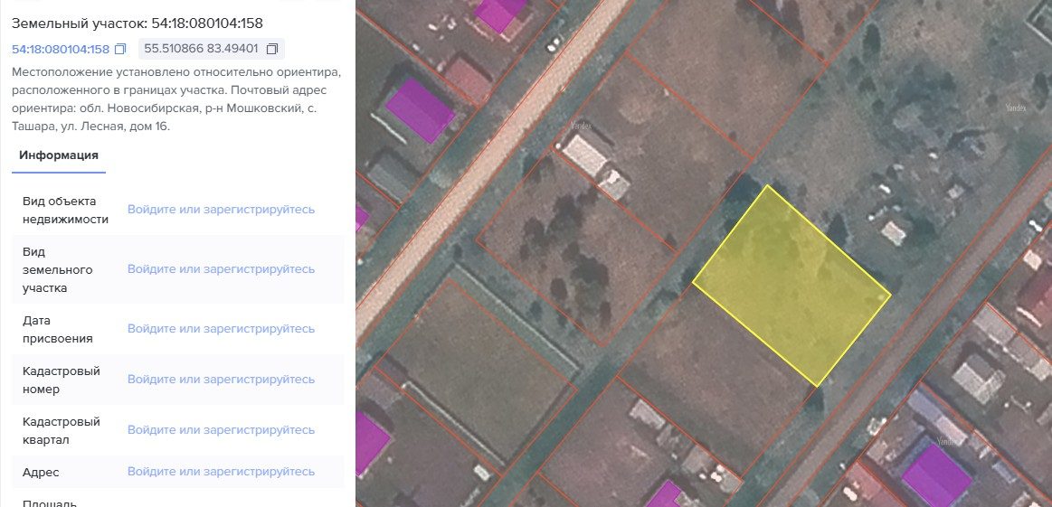This screenshot has height=507, width=1052.
Task: Click login link in Адрес row
Action: 221,472
